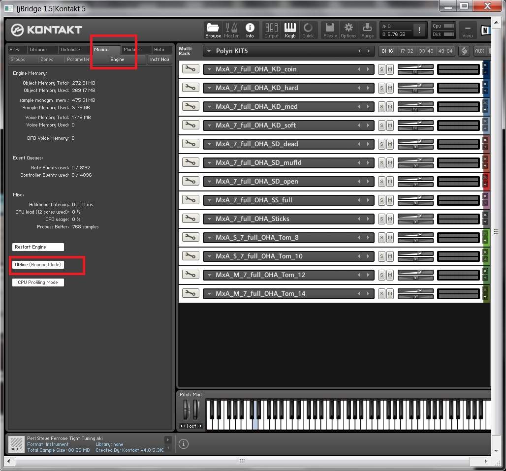The image size is (506, 471).
Task: Show the Output mixer section
Action: coord(271,30)
